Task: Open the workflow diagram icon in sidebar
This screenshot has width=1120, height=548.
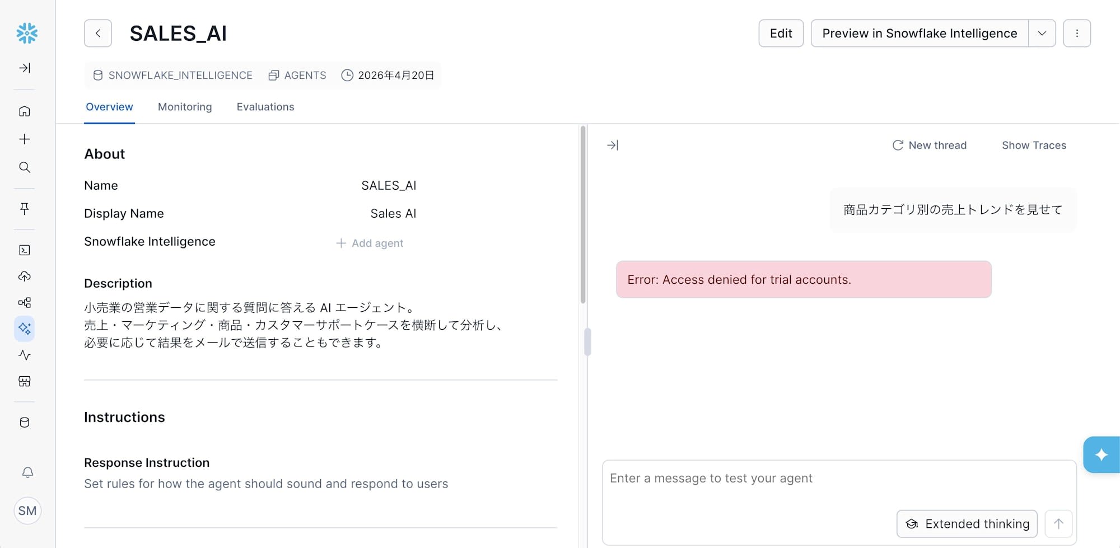Action: tap(25, 303)
